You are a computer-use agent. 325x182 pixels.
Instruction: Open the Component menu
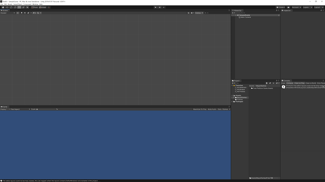click(27, 4)
